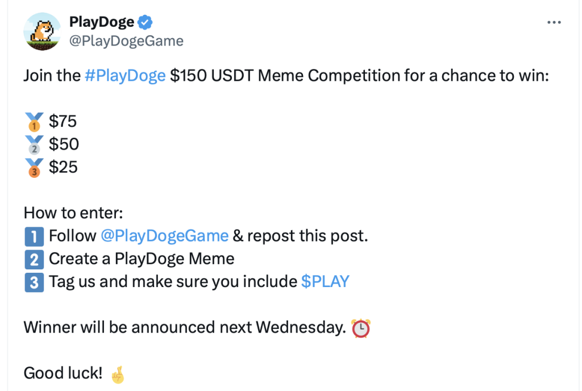This screenshot has width=582, height=391.
Task: Open the three-dot more options menu
Action: [x=554, y=23]
